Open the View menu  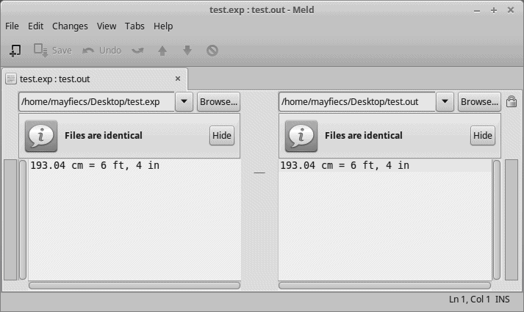(x=107, y=26)
